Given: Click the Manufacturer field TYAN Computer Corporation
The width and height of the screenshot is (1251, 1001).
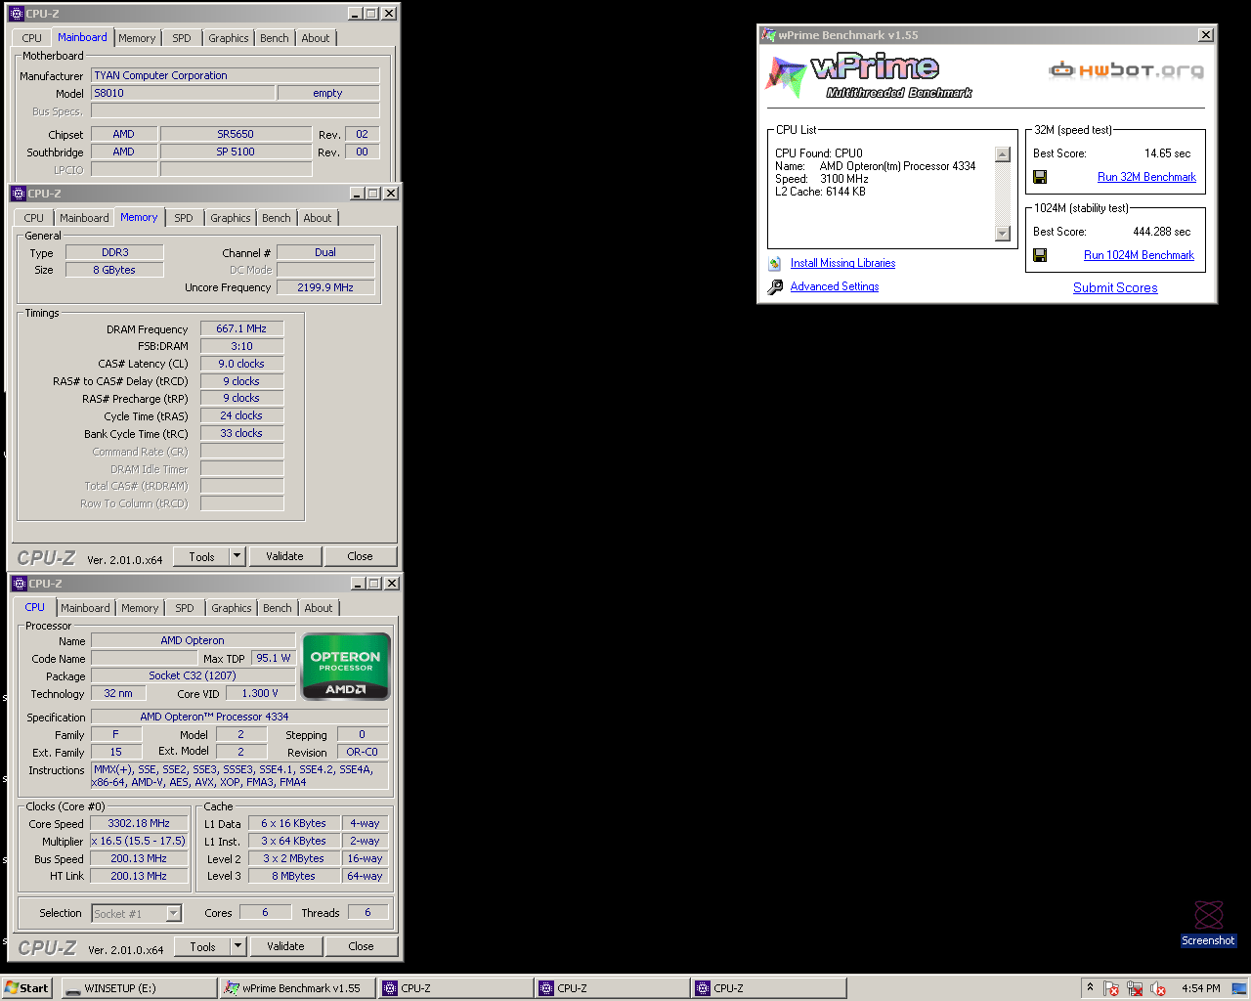Looking at the screenshot, I should coord(235,75).
